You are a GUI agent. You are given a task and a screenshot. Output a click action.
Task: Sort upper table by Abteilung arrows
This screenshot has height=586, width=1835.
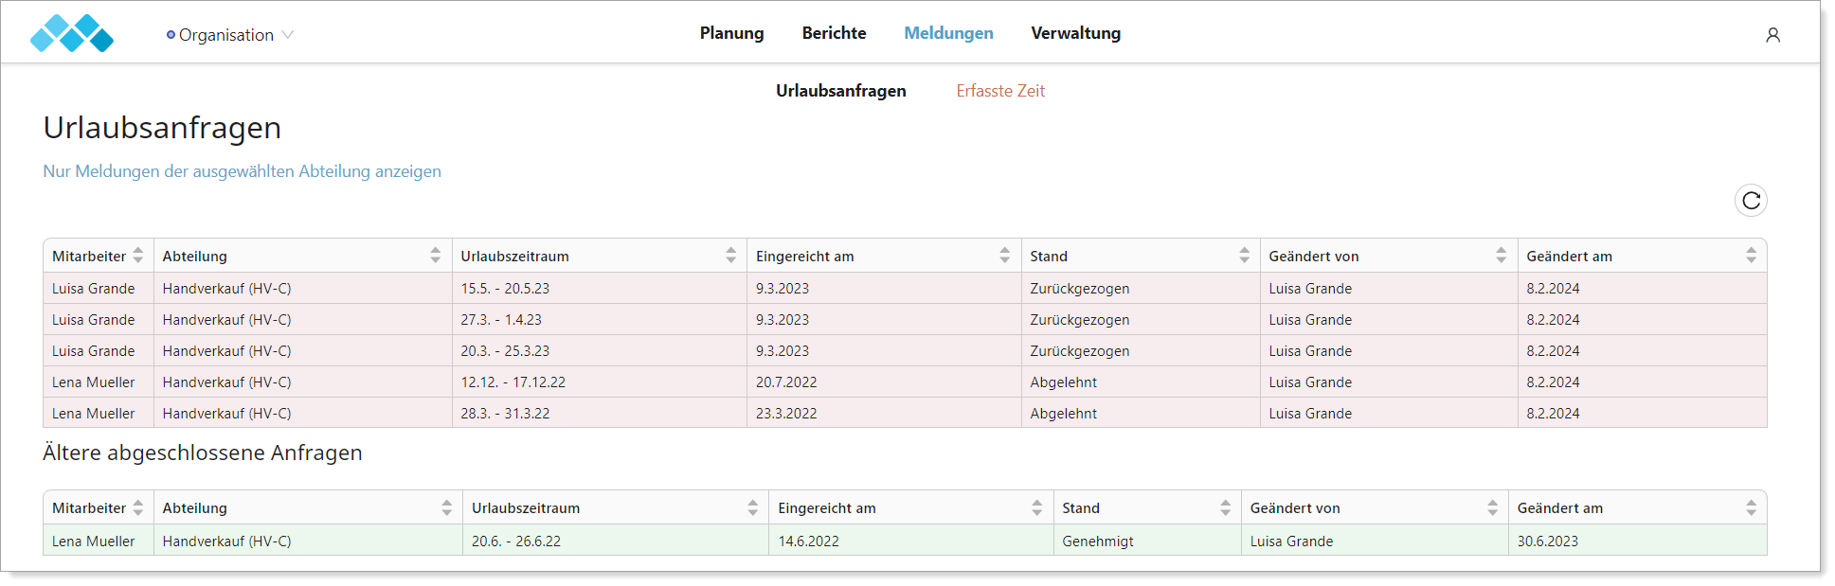tap(435, 256)
